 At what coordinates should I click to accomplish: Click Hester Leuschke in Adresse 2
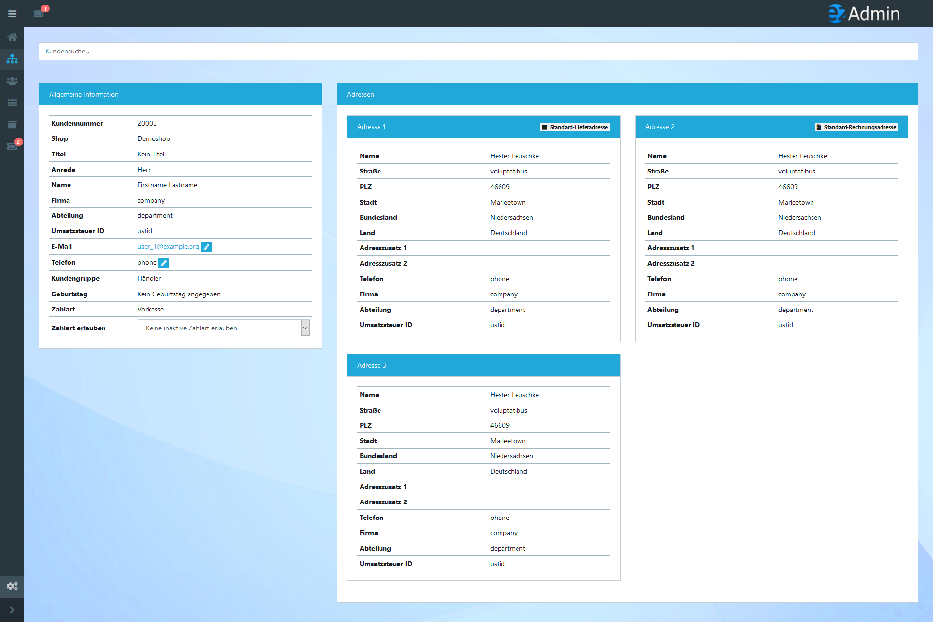(803, 156)
